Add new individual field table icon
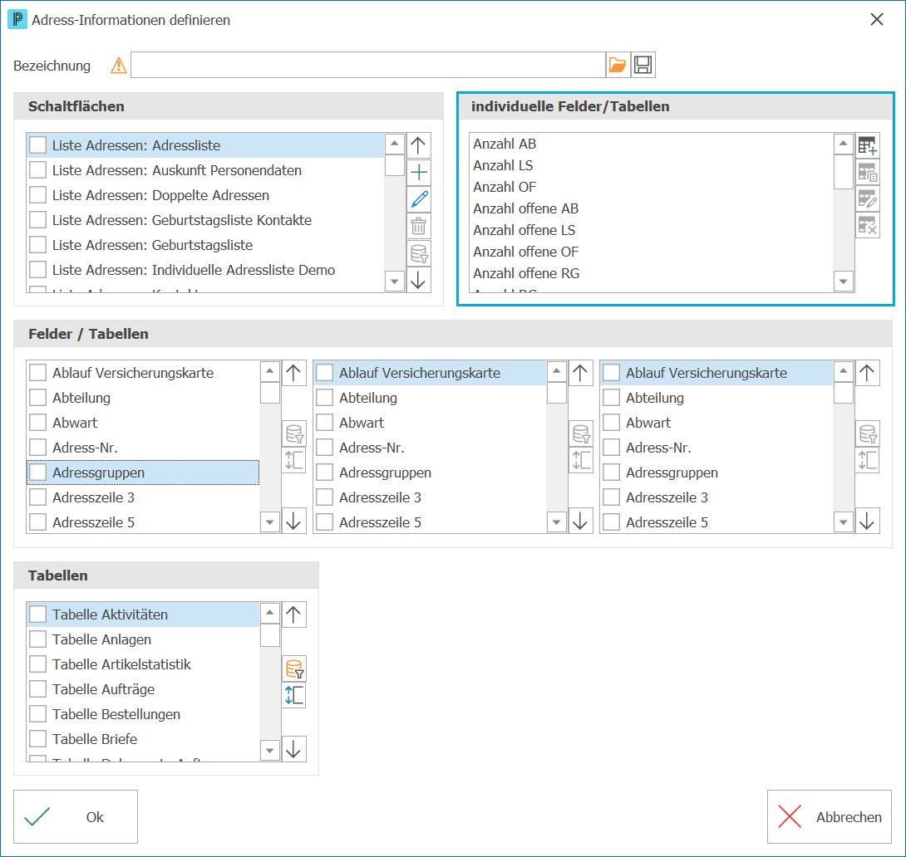This screenshot has width=906, height=857. 867,145
